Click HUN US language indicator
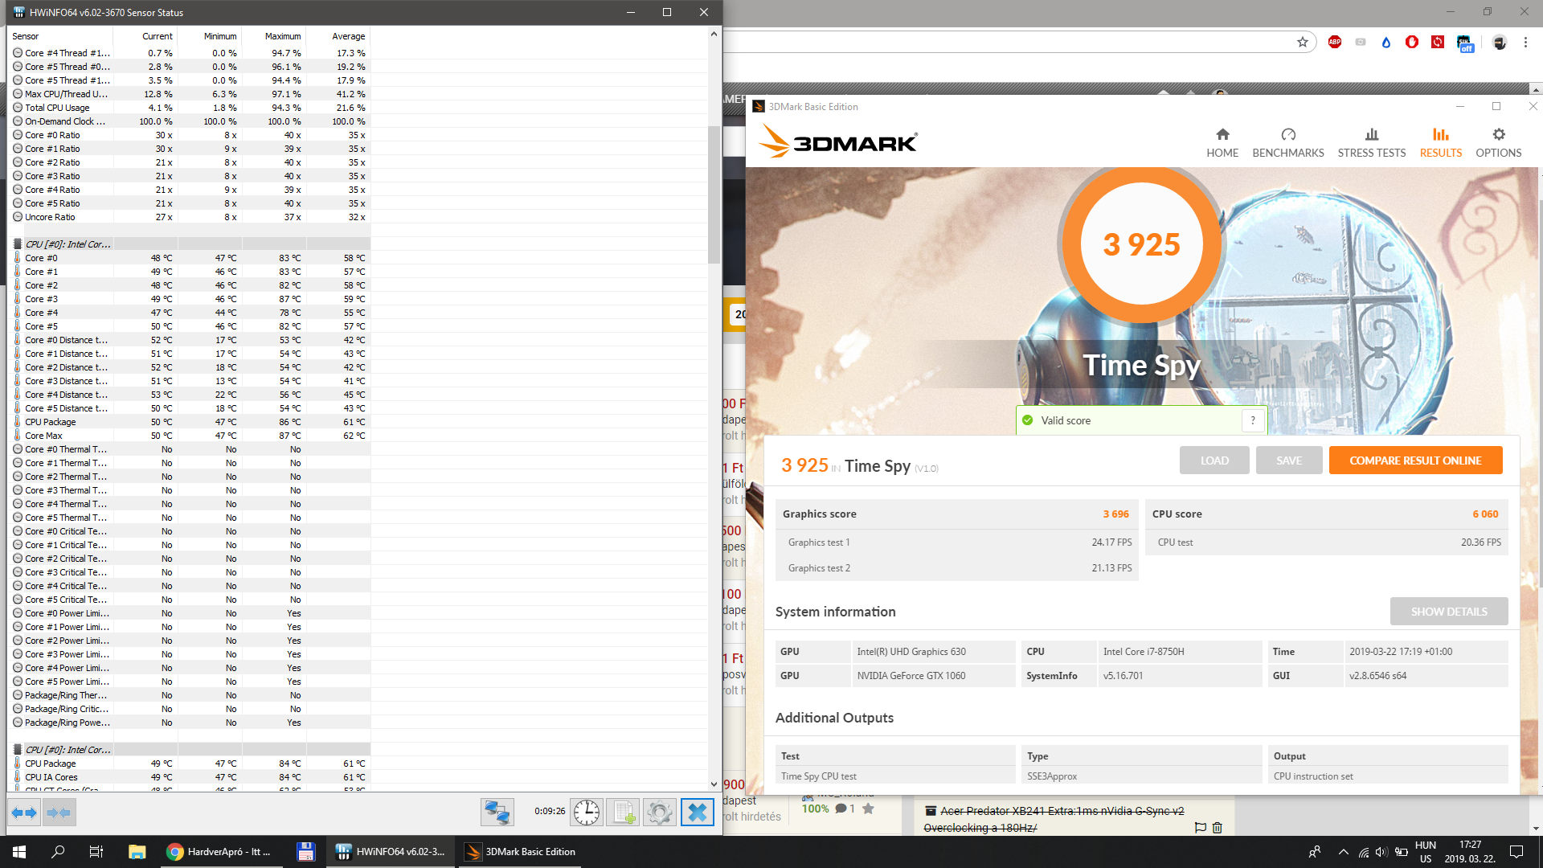Screen dimensions: 1543x868 (1426, 852)
